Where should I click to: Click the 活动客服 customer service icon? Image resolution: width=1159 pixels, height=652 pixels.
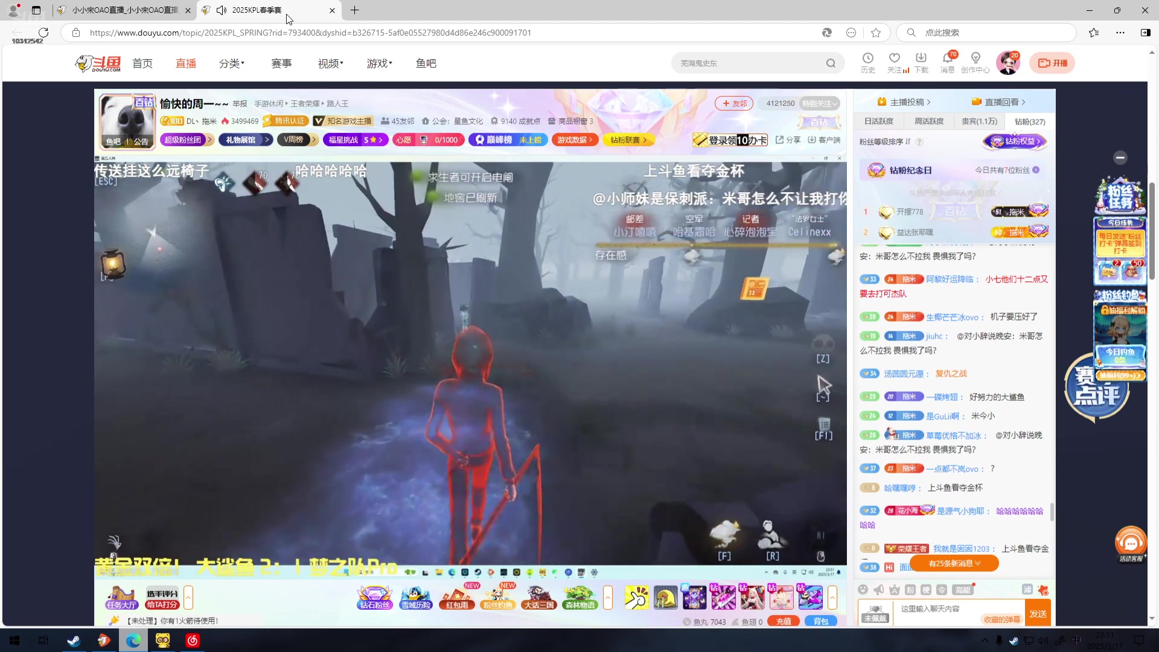pos(1131,544)
